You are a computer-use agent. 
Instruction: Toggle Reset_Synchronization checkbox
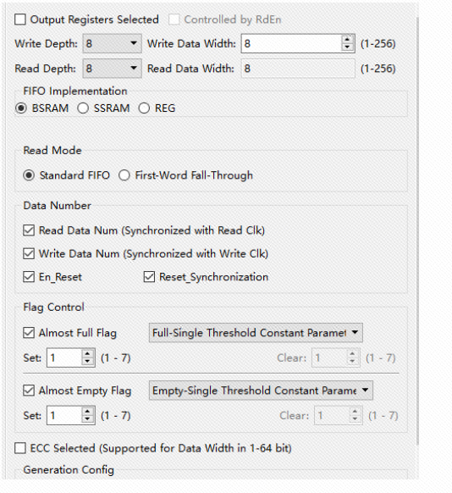tap(149, 277)
